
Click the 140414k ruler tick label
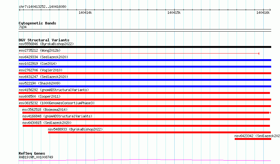tap(85, 13)
